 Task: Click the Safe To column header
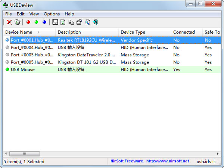[x=212, y=32]
